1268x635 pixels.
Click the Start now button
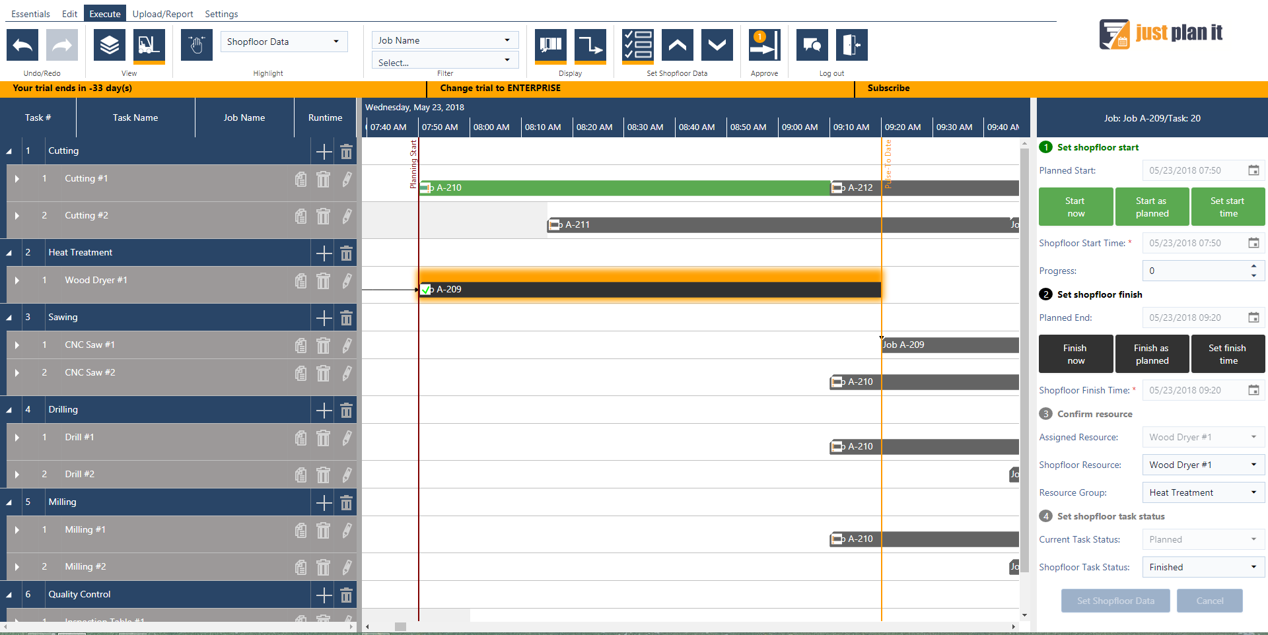1075,206
